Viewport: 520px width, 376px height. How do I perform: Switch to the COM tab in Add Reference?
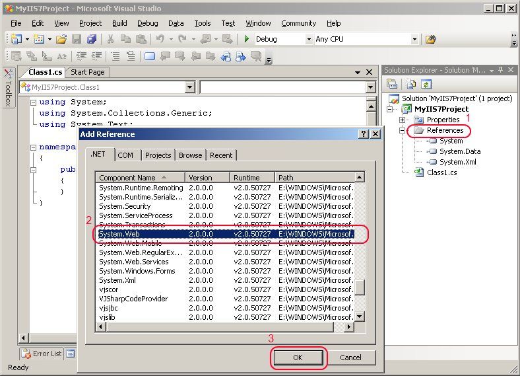(125, 155)
